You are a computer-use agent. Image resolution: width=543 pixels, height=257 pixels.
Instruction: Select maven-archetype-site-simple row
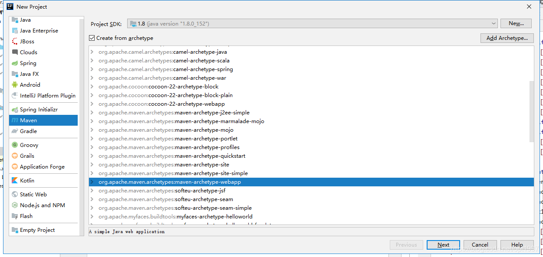pyautogui.click(x=311, y=173)
